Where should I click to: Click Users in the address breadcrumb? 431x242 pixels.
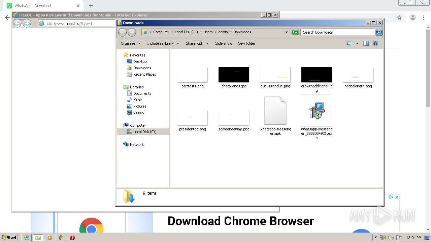pos(208,32)
